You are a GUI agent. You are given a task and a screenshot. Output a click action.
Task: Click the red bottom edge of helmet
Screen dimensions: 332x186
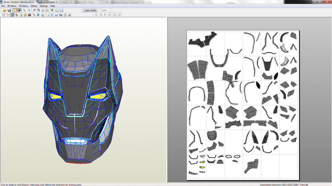78,163
